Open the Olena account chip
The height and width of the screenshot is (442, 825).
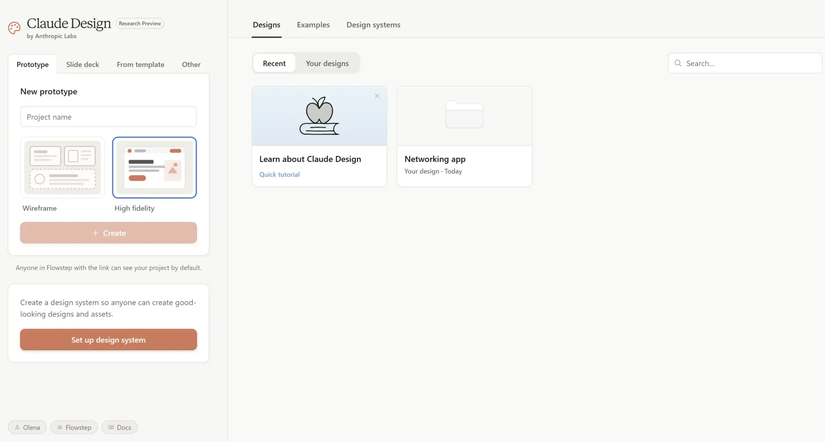click(27, 427)
